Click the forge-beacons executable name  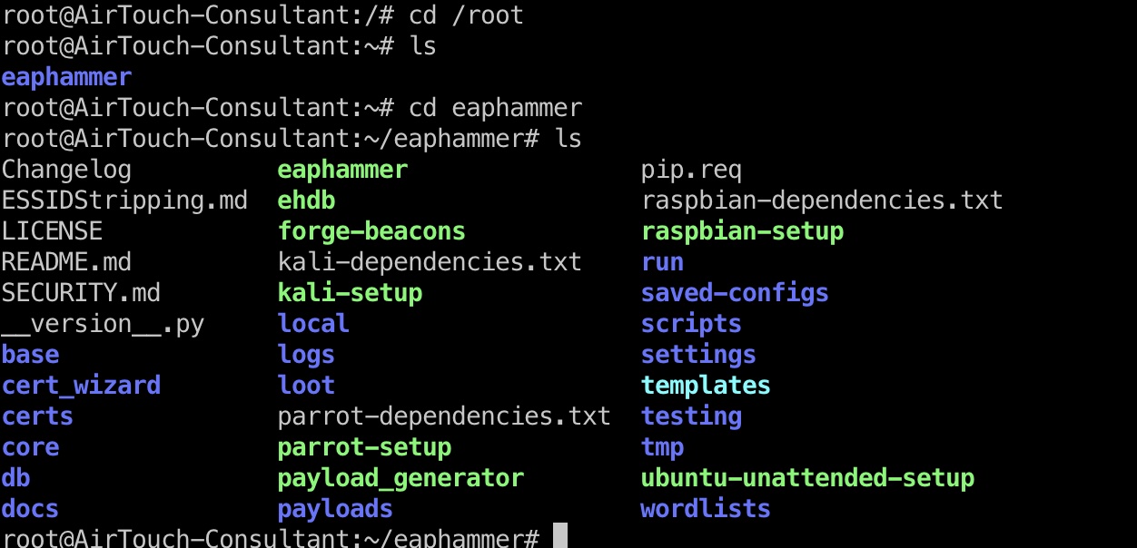click(x=371, y=231)
